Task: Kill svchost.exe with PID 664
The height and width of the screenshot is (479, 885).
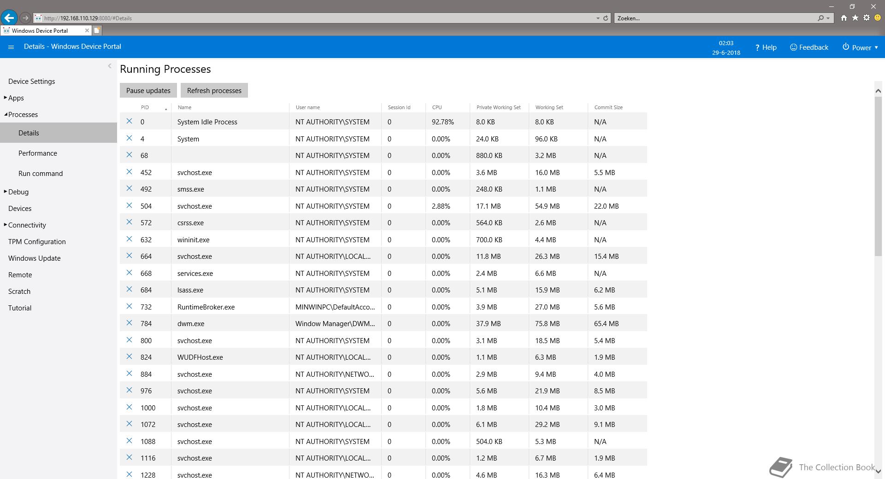Action: click(130, 256)
